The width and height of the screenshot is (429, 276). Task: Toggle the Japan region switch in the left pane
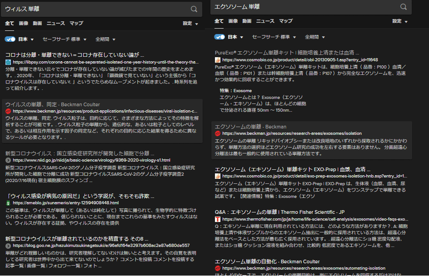10,39
